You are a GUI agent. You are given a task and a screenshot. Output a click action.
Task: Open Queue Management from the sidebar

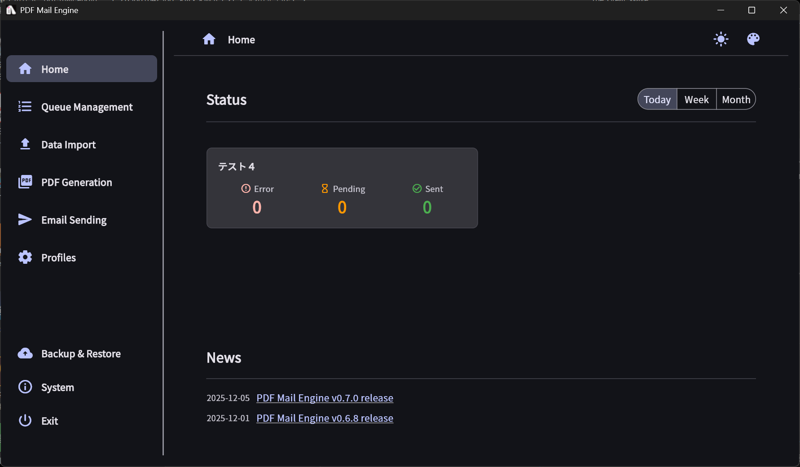[87, 107]
